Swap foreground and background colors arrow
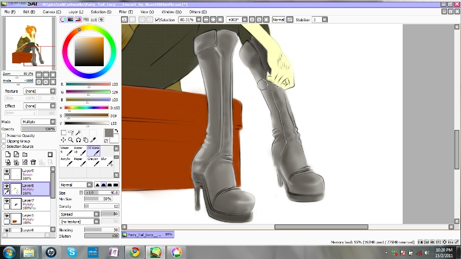Screen dimensions: 461x259 116,131
